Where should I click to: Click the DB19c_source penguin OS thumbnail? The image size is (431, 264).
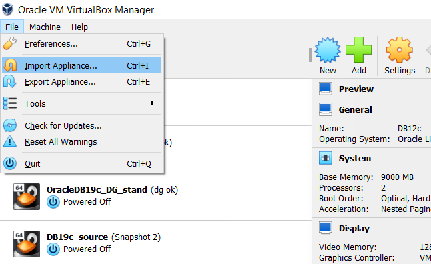coord(27,244)
